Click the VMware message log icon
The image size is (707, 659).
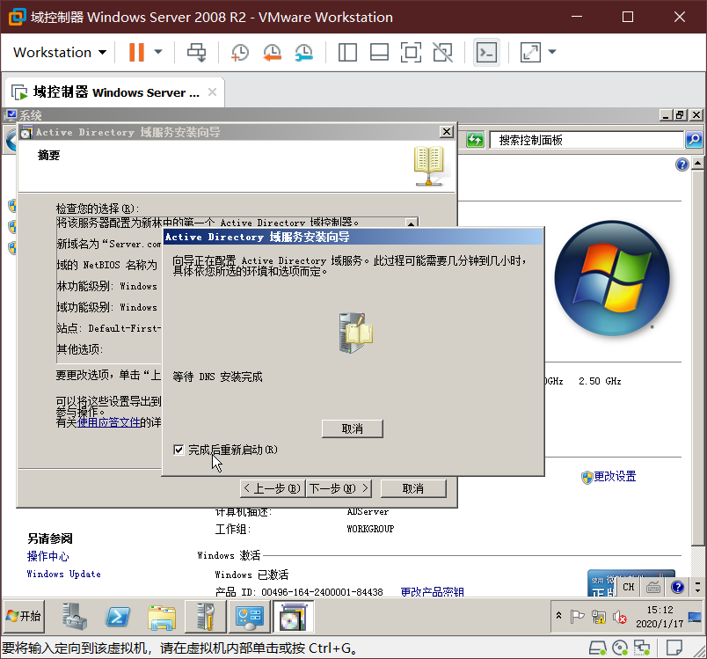coord(674,648)
